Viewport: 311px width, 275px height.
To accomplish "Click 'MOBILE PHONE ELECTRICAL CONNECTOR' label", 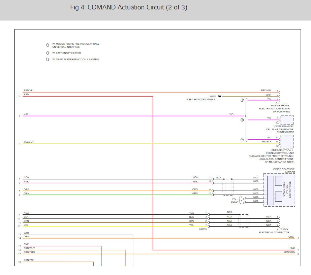I will [x=275, y=107].
